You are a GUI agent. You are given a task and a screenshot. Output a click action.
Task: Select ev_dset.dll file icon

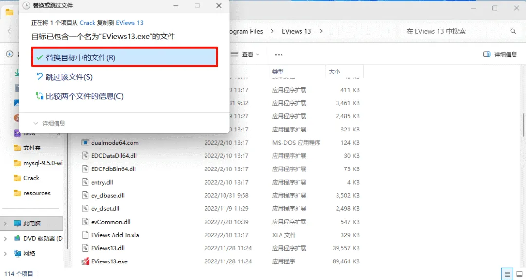click(x=85, y=208)
